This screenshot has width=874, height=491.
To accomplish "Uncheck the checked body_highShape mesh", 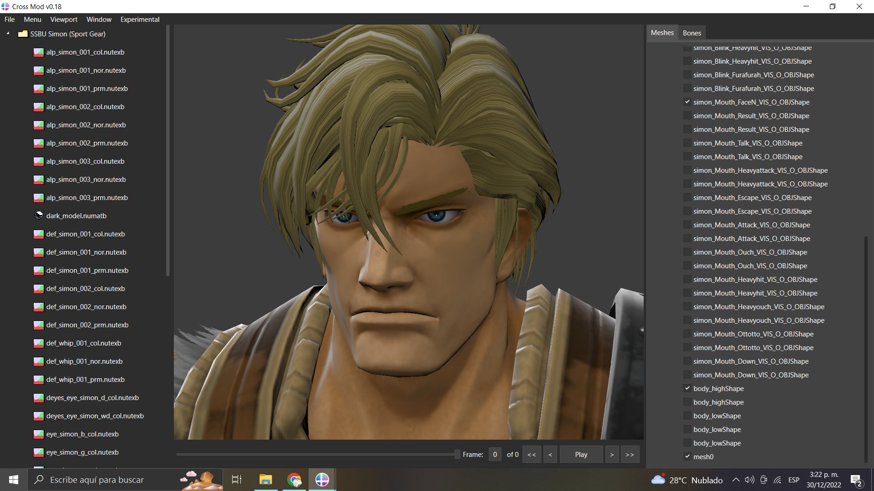I will (687, 389).
